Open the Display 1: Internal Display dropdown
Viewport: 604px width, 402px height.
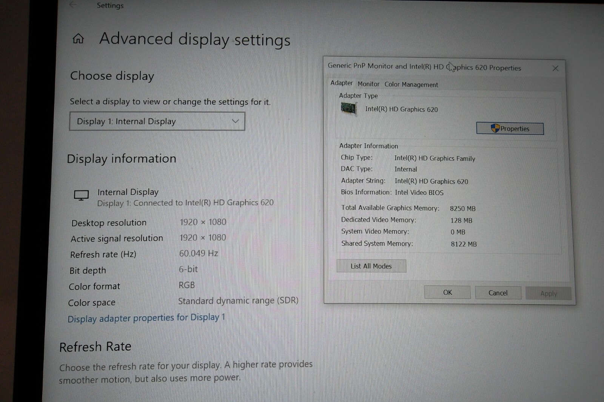(157, 121)
